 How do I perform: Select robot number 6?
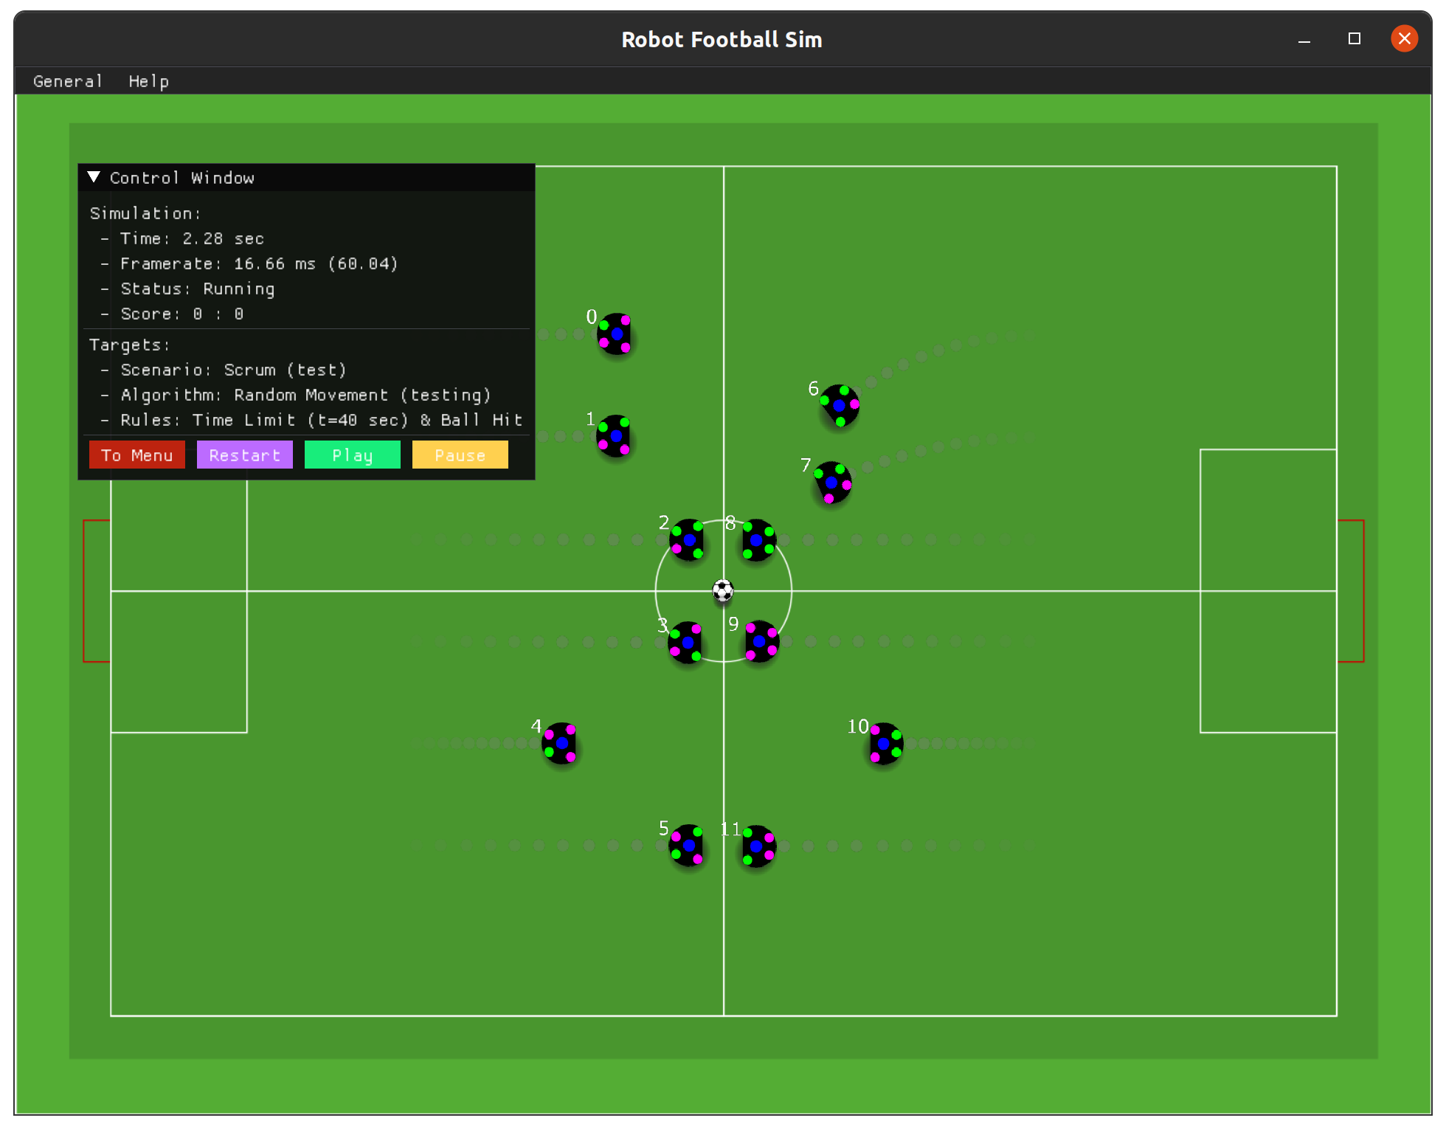[840, 405]
